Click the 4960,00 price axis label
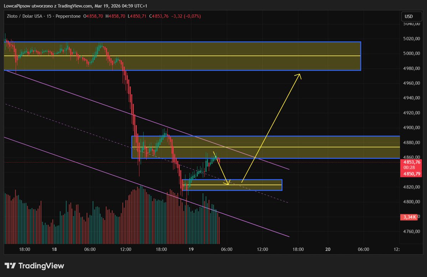This screenshot has width=427, height=277. click(x=411, y=83)
